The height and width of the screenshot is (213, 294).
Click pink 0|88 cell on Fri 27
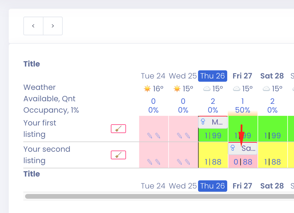(x=243, y=162)
